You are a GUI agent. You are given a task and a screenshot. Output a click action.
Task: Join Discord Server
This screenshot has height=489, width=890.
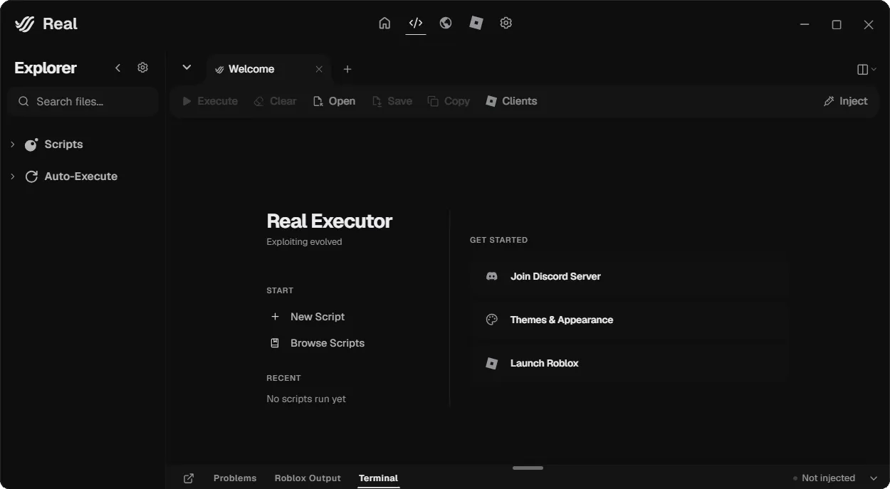tap(629, 276)
